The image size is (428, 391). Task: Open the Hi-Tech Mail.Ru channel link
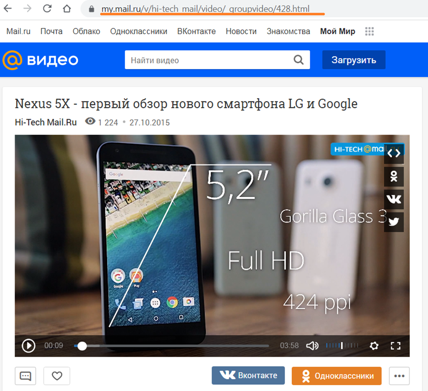46,122
